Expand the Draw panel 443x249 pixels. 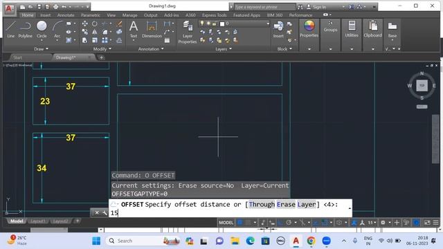pyautogui.click(x=42, y=49)
